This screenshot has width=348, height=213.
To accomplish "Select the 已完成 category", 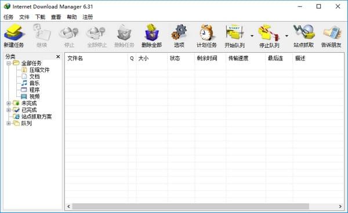I will (x=29, y=110).
